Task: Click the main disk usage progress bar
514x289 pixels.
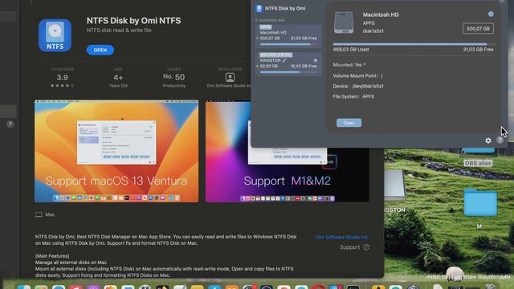Action: point(414,44)
